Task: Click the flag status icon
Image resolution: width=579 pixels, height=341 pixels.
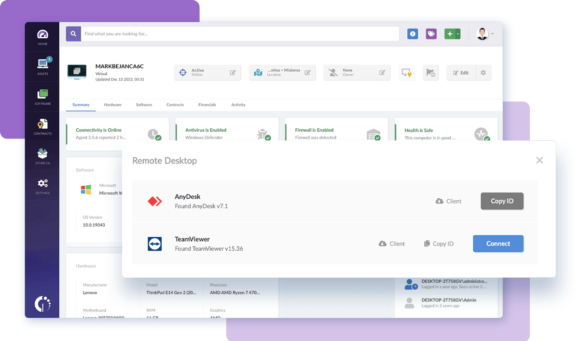Action: [430, 72]
